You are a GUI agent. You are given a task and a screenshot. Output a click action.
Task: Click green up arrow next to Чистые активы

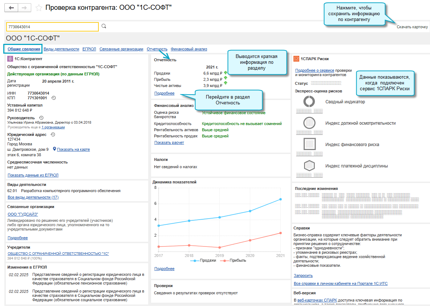point(226,83)
